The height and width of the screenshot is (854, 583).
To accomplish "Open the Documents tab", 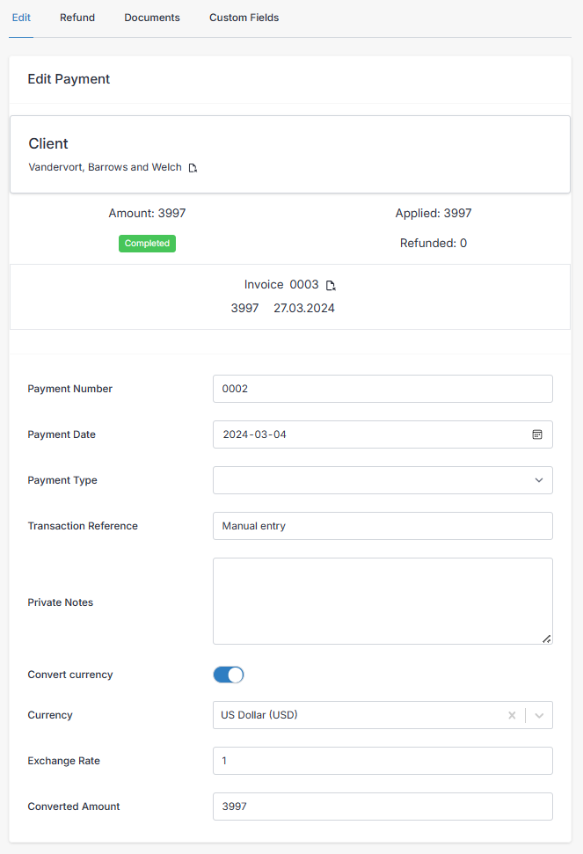I will point(151,17).
